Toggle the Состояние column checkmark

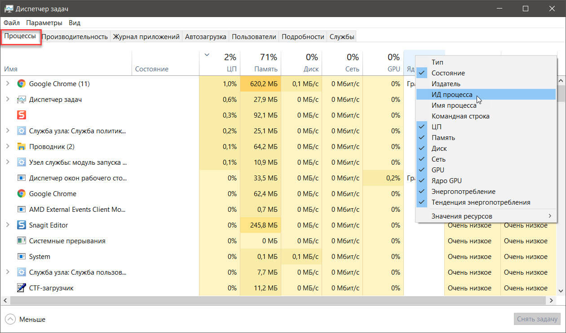click(x=448, y=73)
